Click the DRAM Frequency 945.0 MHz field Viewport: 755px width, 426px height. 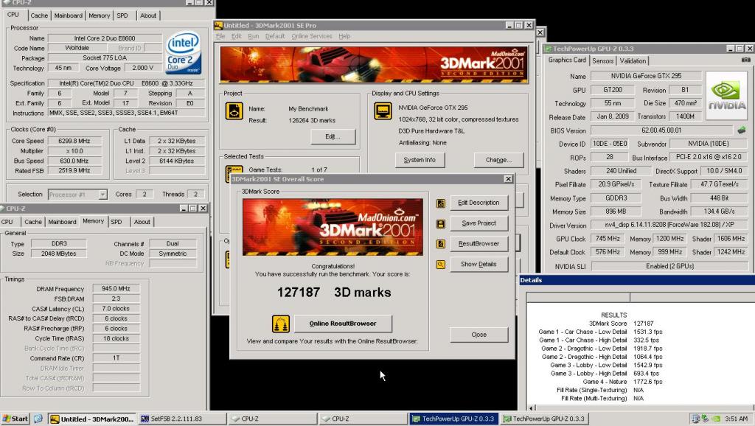[116, 289]
